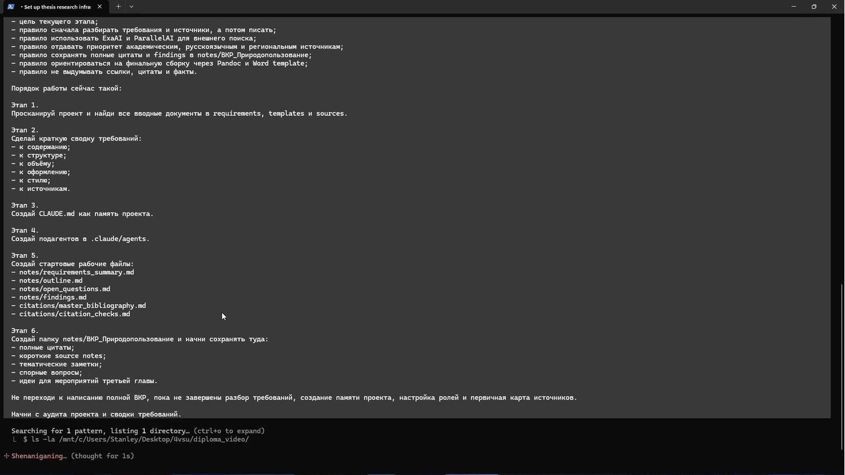This screenshot has height=475, width=845.
Task: Restore down the terminal window
Action: click(814, 7)
